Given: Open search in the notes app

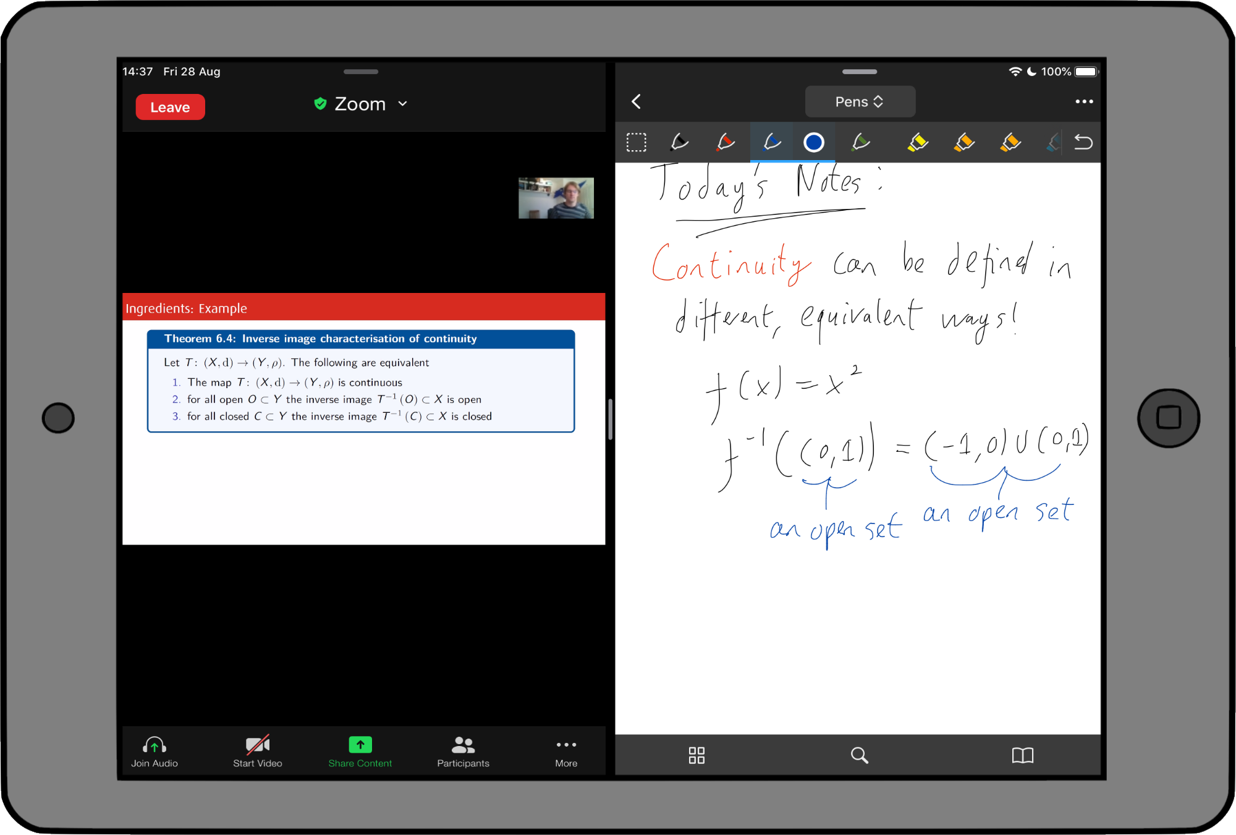Looking at the screenshot, I should tap(859, 755).
